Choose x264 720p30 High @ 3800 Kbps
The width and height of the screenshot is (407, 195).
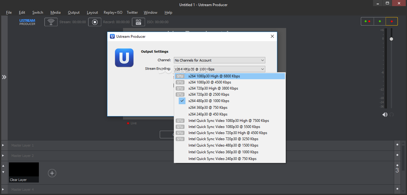(x=230, y=88)
